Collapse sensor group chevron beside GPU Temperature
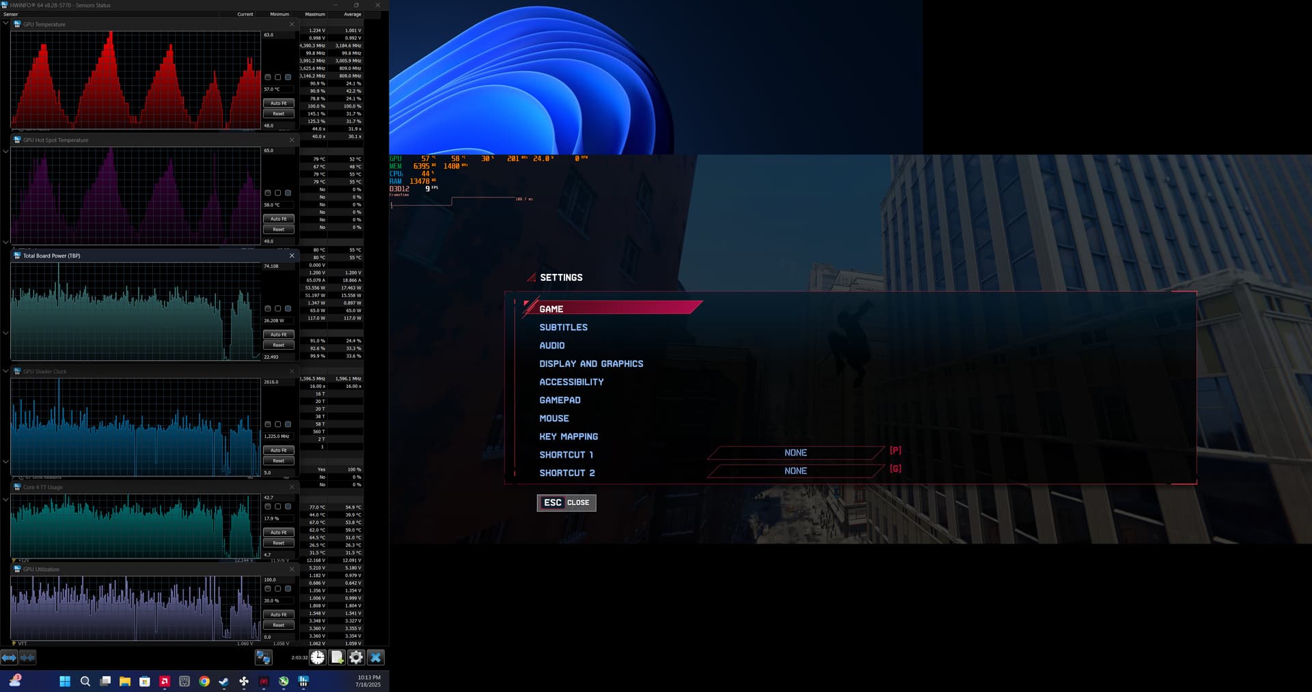The width and height of the screenshot is (1312, 692). (5, 24)
